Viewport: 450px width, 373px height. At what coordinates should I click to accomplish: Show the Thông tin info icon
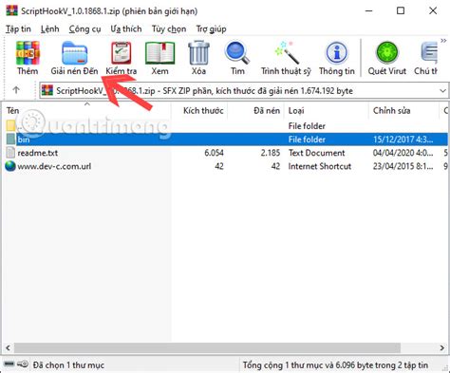(x=337, y=52)
